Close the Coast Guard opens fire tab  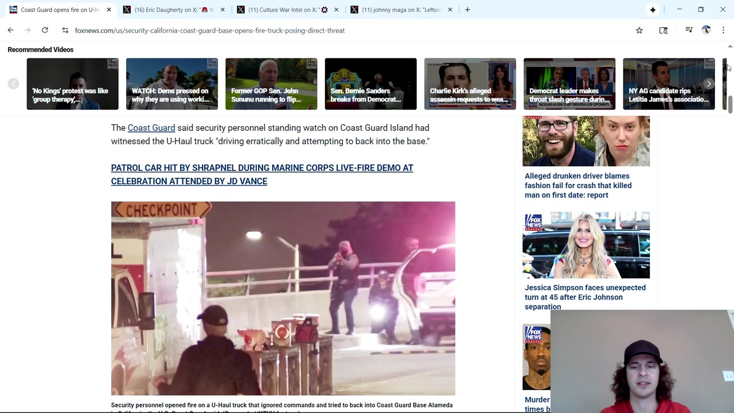pyautogui.click(x=109, y=10)
